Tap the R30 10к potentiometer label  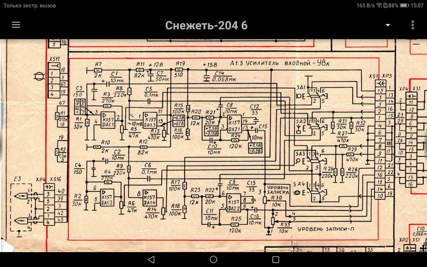[x=276, y=201]
